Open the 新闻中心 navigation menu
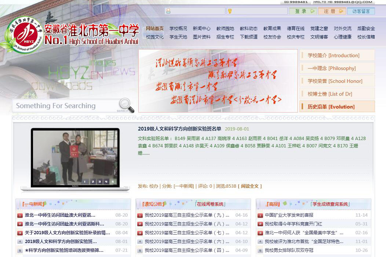The image size is (386, 257). (201, 28)
